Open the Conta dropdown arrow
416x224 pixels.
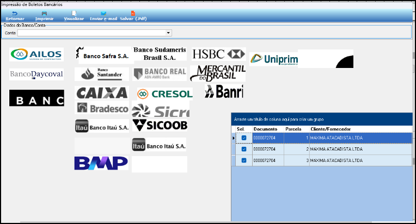point(168,33)
